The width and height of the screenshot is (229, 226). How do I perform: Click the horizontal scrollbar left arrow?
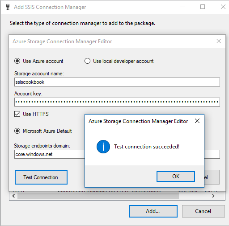point(14,196)
